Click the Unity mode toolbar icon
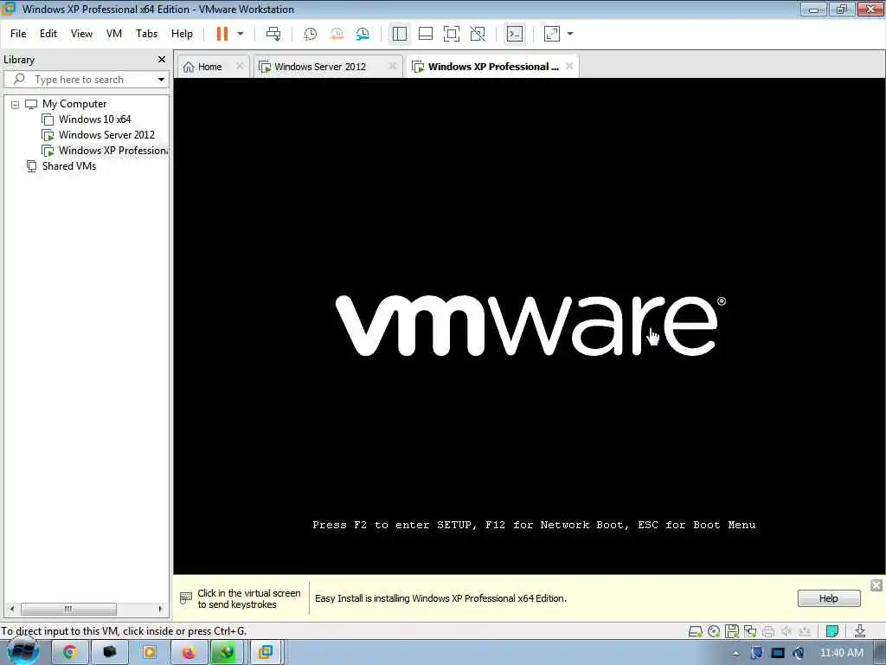 click(478, 34)
